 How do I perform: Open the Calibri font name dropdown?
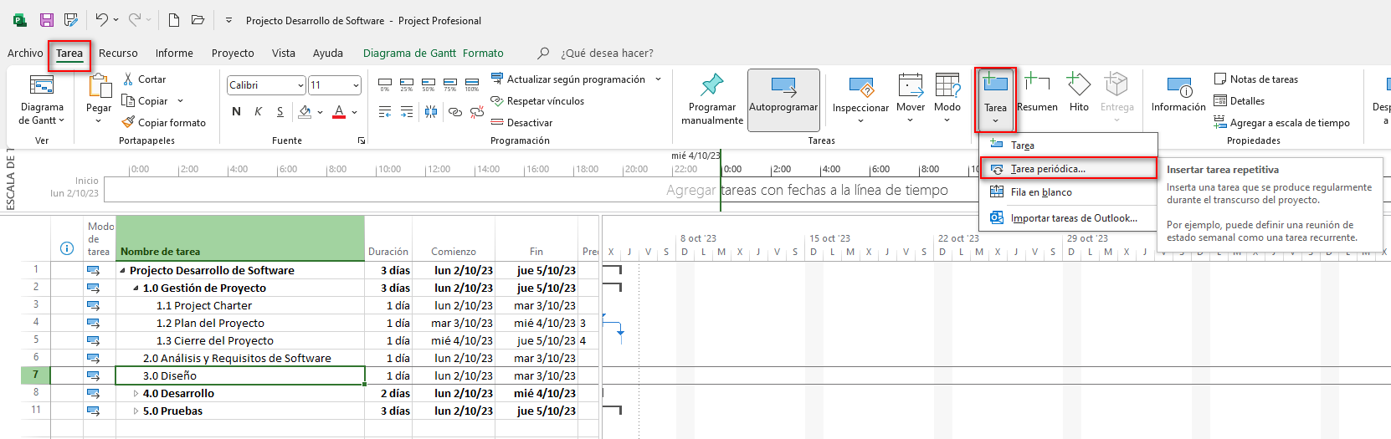pos(300,85)
